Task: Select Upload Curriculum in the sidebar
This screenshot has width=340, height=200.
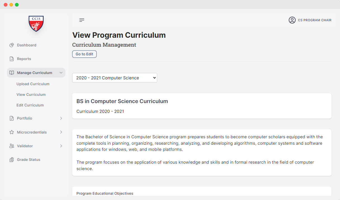Action: pyautogui.click(x=33, y=84)
